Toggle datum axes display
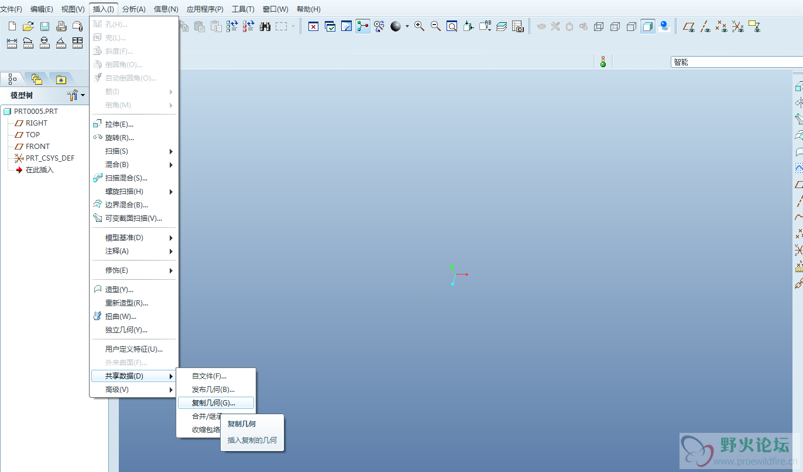 [x=705, y=26]
